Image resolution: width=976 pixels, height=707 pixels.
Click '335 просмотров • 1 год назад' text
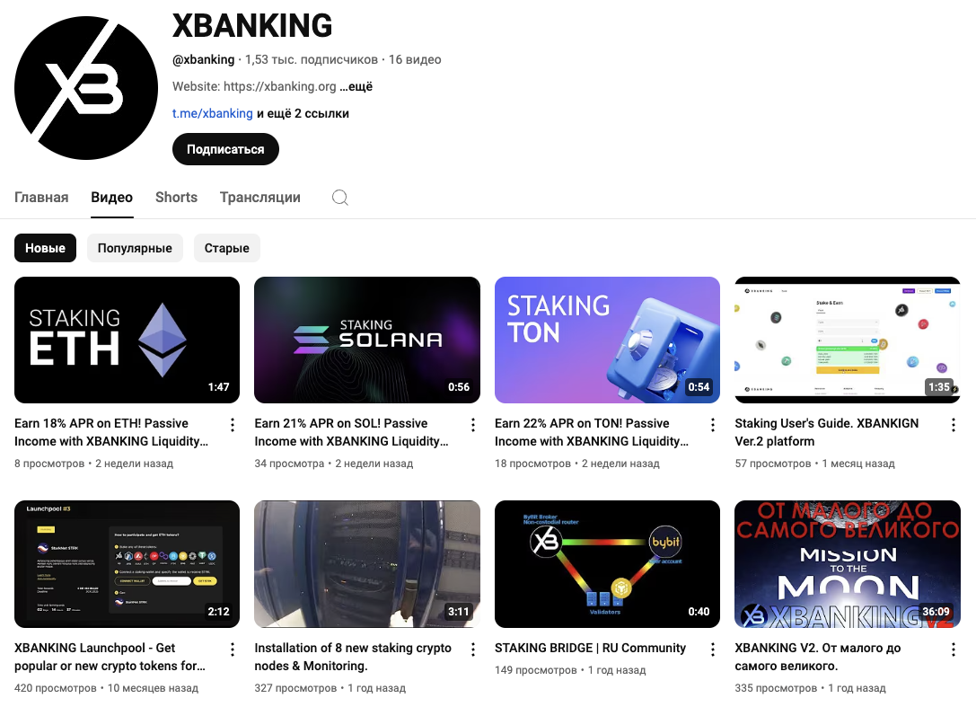(x=811, y=688)
